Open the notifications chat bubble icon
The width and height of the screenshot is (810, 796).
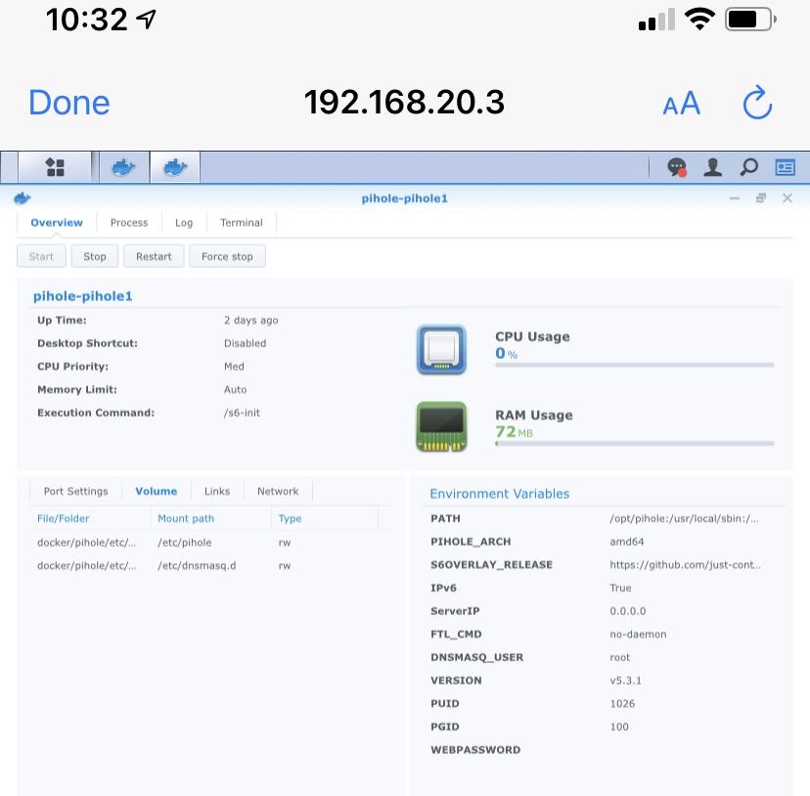coord(677,167)
